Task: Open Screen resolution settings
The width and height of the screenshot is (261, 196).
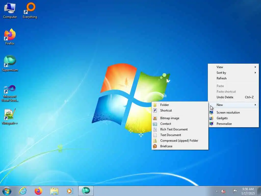Action: click(233, 113)
